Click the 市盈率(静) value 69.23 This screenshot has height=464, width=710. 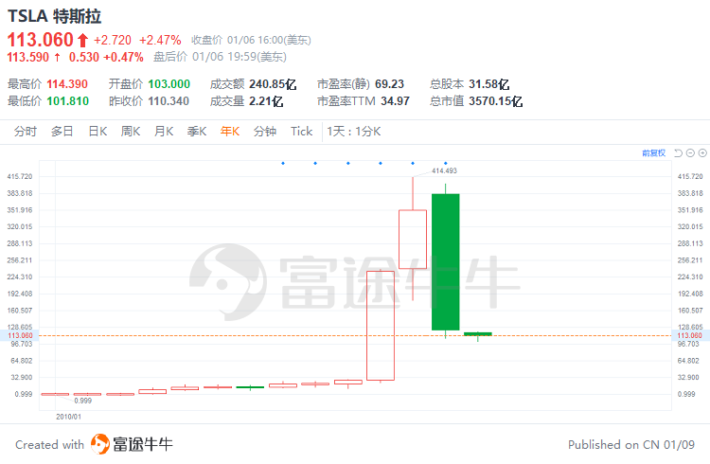[389, 84]
